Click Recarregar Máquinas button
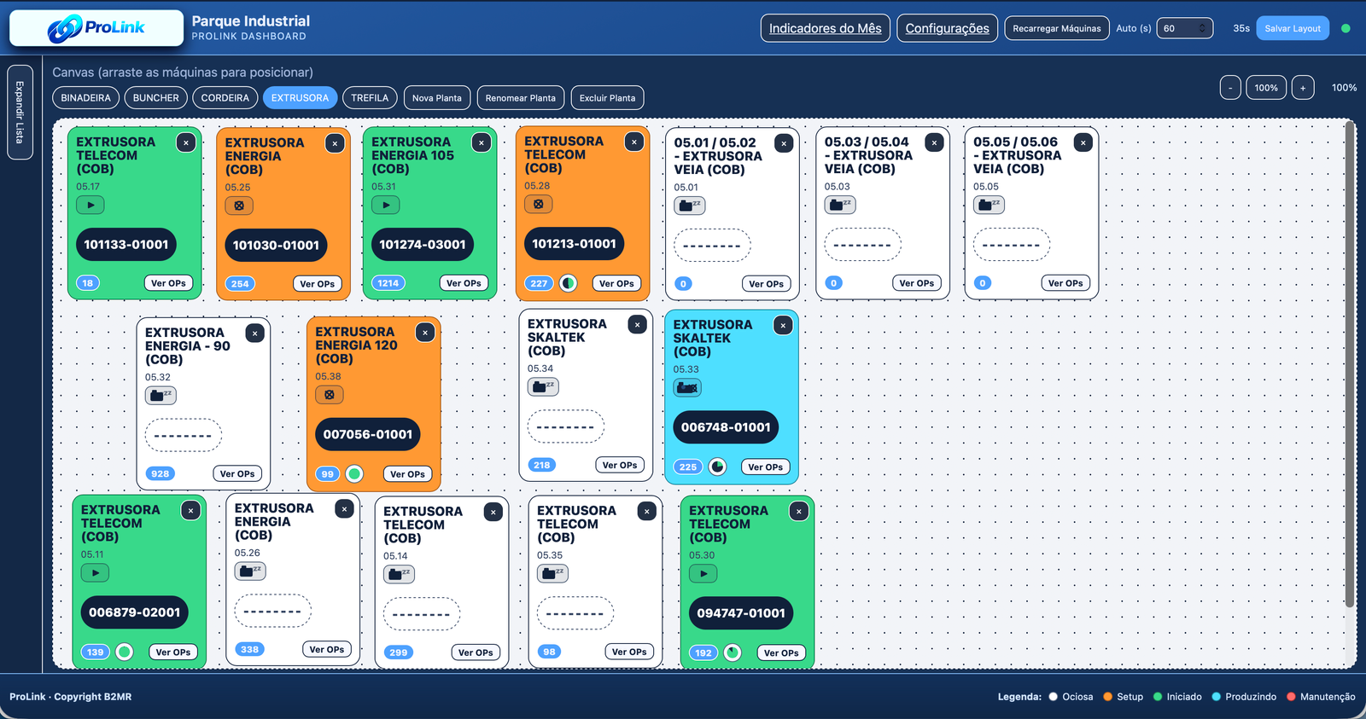1366x719 pixels. (x=1057, y=28)
